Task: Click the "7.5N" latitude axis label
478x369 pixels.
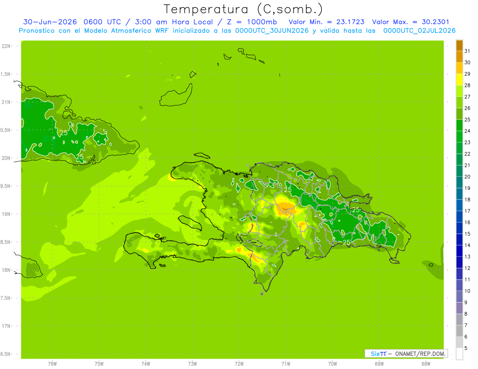Action: coord(6,298)
